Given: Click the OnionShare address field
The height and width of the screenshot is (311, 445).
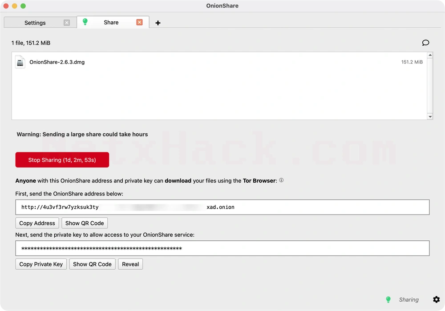Looking at the screenshot, I should click(x=222, y=207).
